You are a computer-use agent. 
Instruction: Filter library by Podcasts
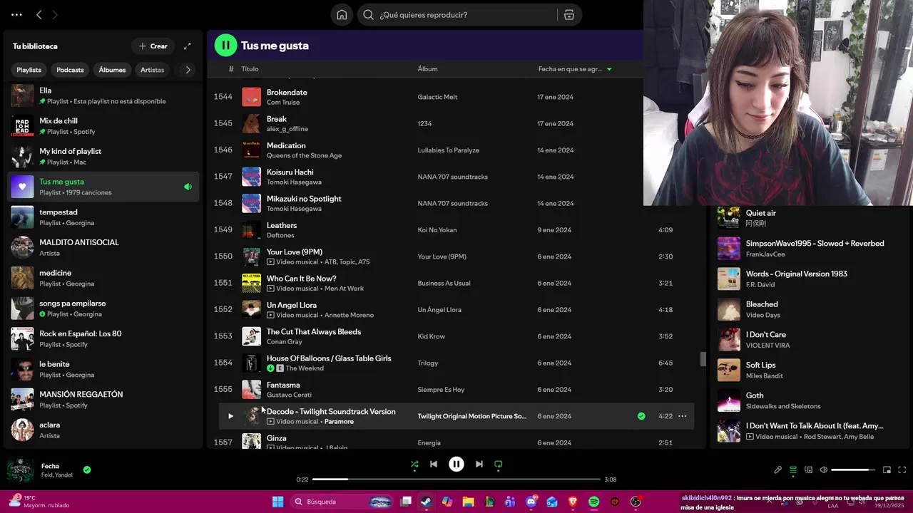70,70
